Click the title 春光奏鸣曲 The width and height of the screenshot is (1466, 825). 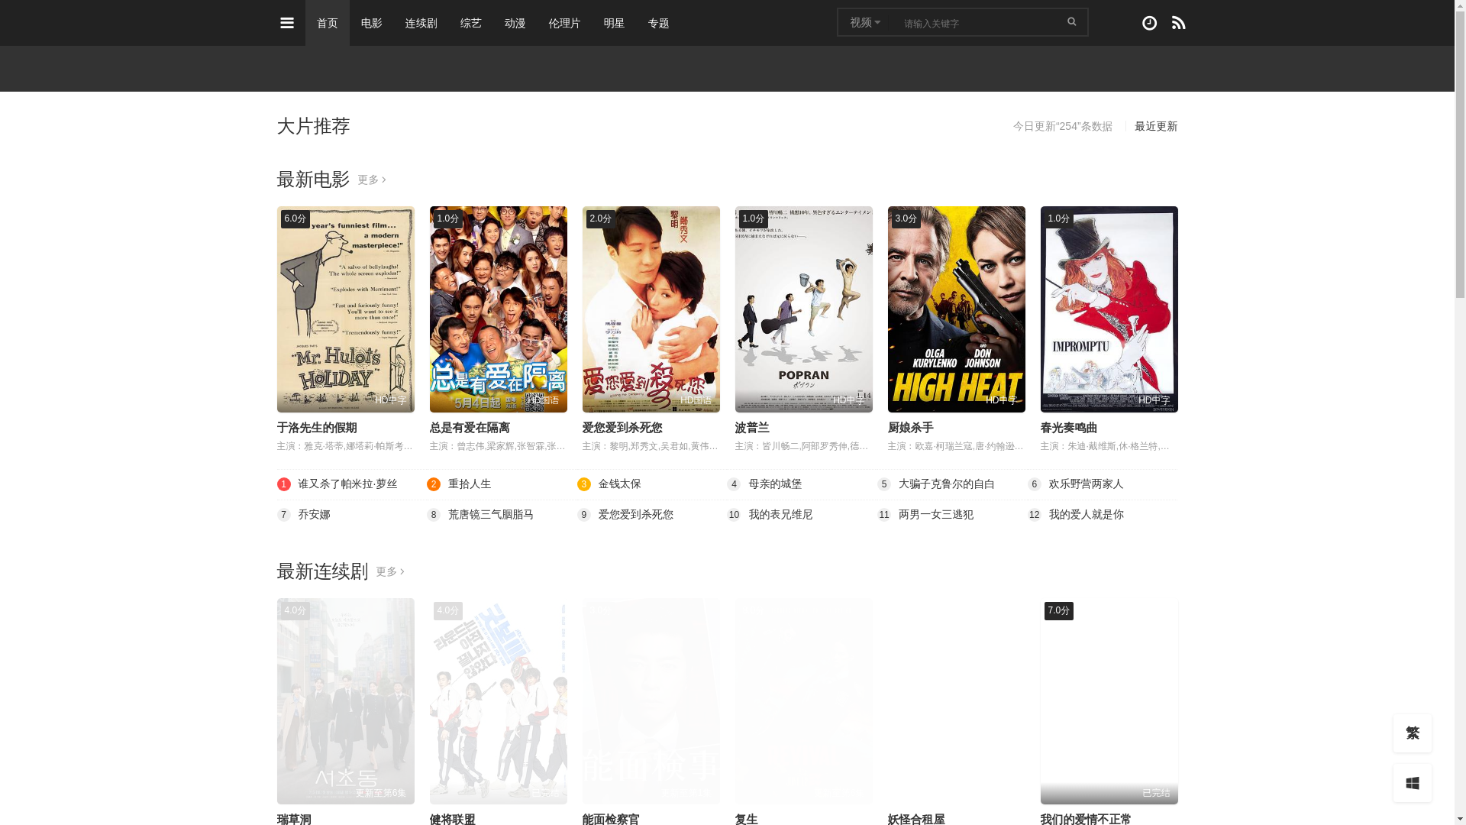1069,428
